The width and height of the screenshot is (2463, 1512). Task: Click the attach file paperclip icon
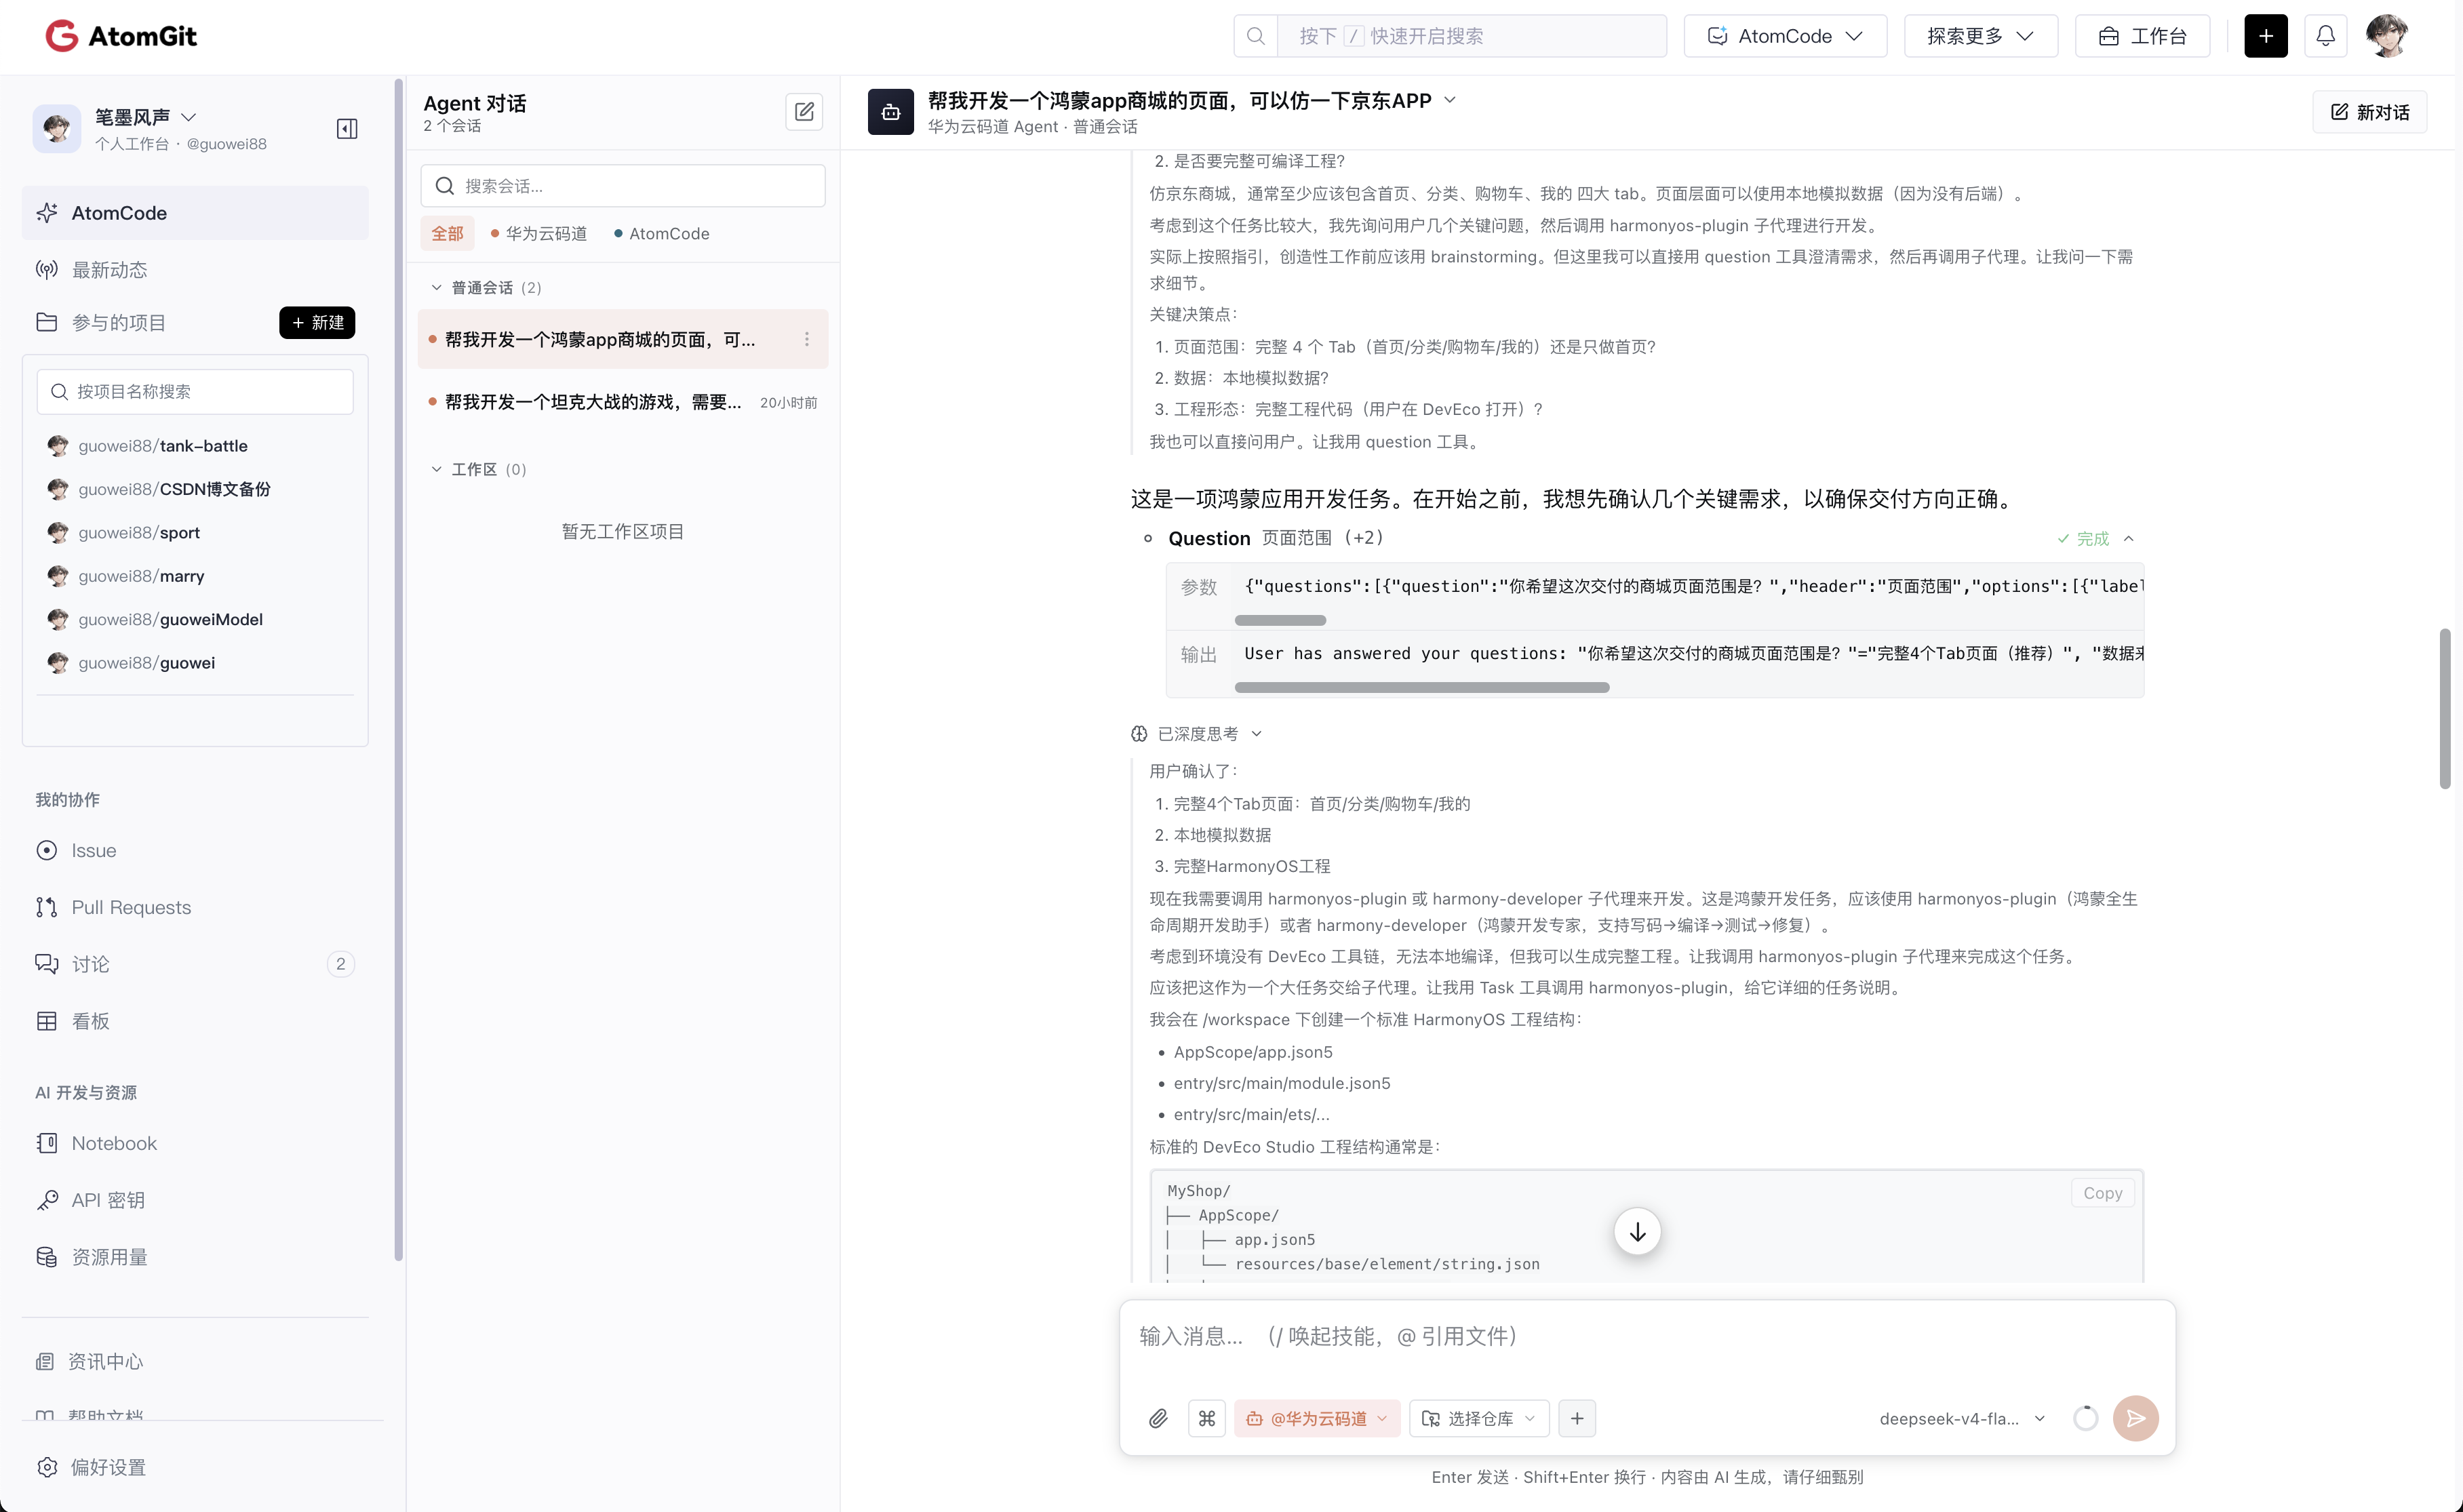(1158, 1418)
